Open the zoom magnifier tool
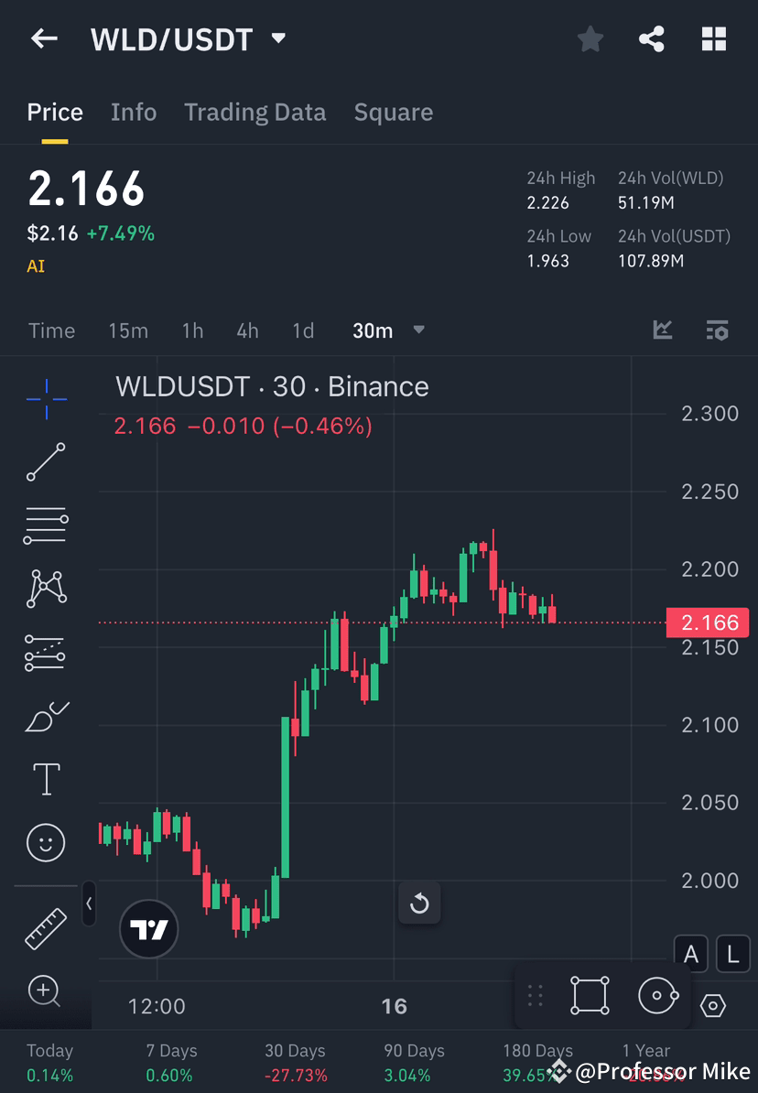 tap(46, 992)
